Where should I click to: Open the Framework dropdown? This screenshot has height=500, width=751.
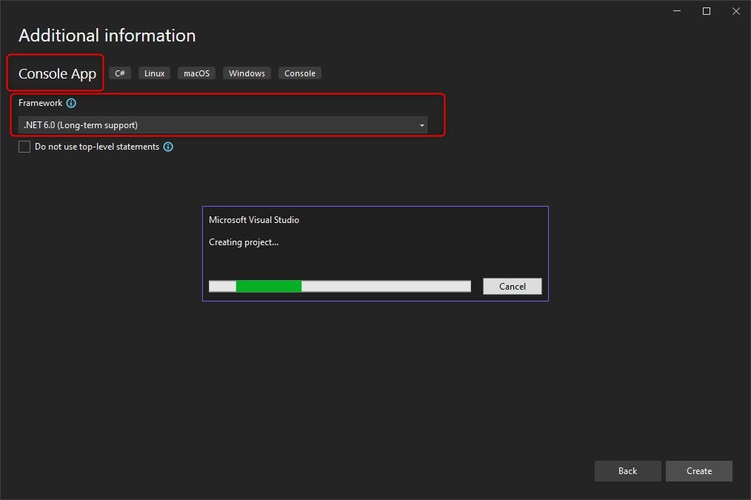(222, 124)
